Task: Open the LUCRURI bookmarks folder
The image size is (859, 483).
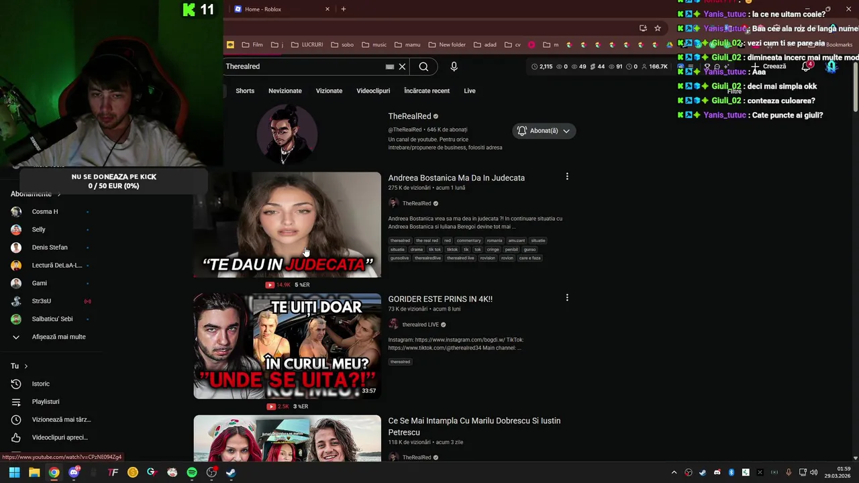Action: click(307, 45)
